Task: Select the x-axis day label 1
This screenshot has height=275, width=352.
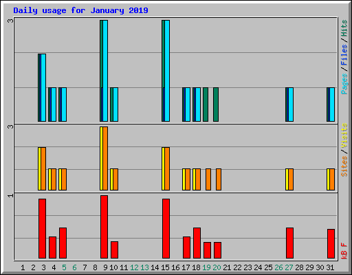Action: [x=23, y=267]
